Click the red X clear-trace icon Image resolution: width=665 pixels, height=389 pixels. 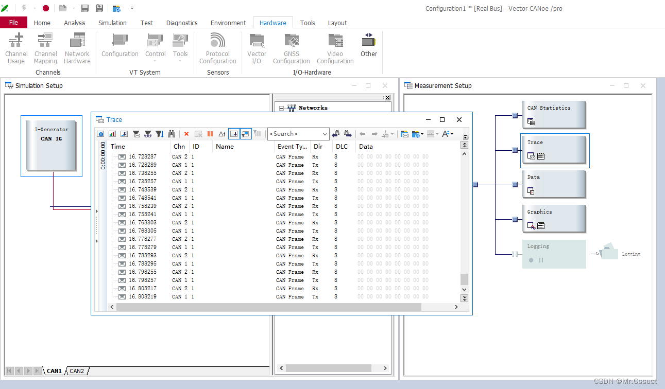click(x=186, y=134)
